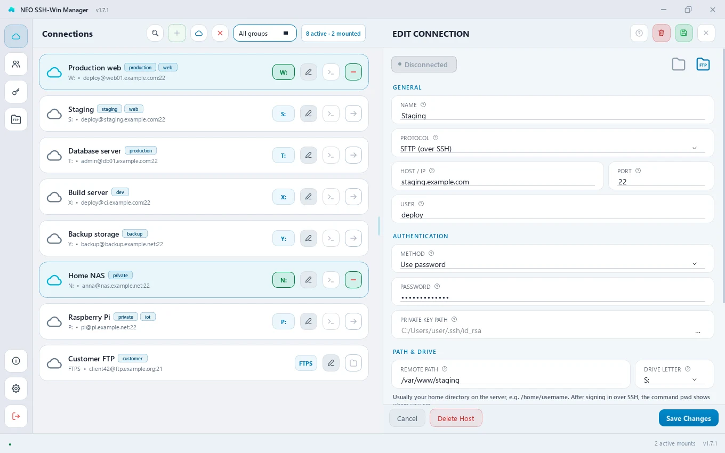Click the cloud icon in Connections toolbar
This screenshot has height=453, width=725.
tap(198, 33)
